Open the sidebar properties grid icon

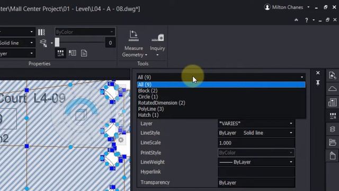(333, 116)
